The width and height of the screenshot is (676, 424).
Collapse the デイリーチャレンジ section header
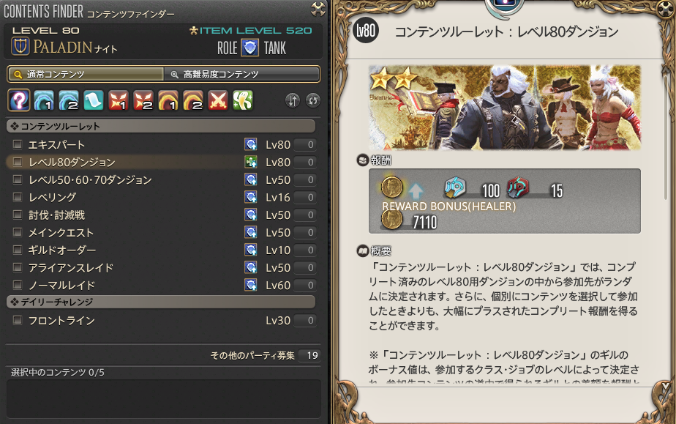(161, 302)
